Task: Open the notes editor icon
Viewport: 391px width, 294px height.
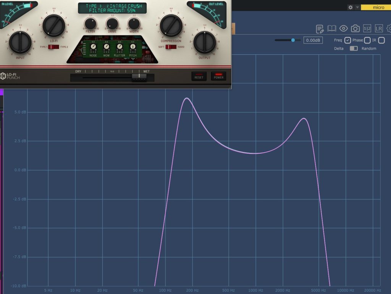Action: (320, 29)
